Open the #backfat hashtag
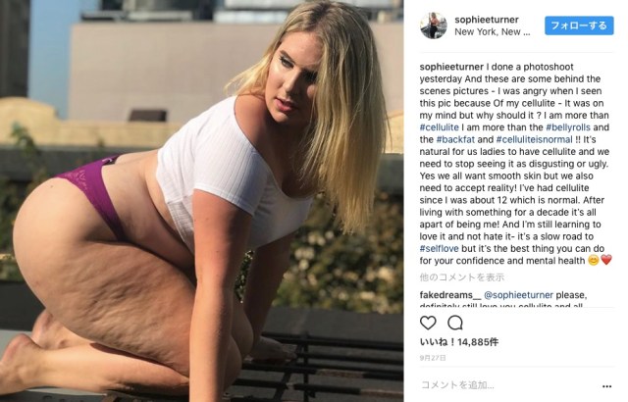This screenshot has height=402, width=628. click(455, 139)
